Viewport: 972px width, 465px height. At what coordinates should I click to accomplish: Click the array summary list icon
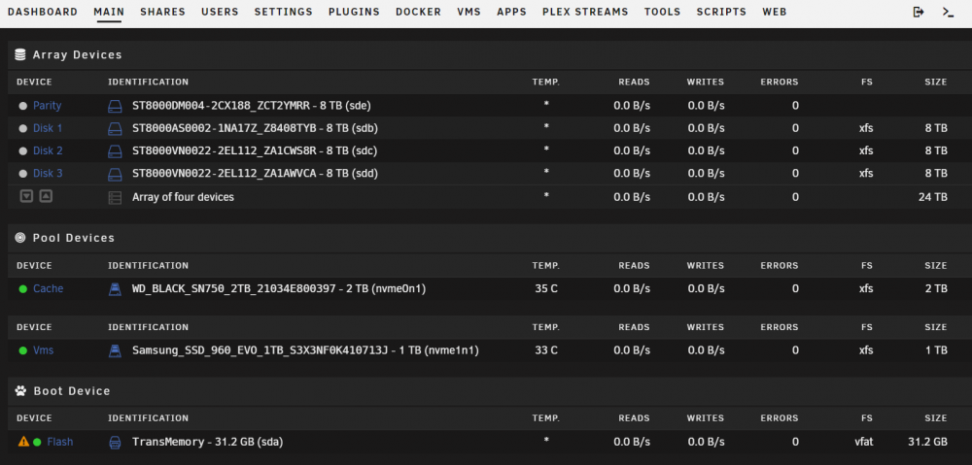point(115,197)
